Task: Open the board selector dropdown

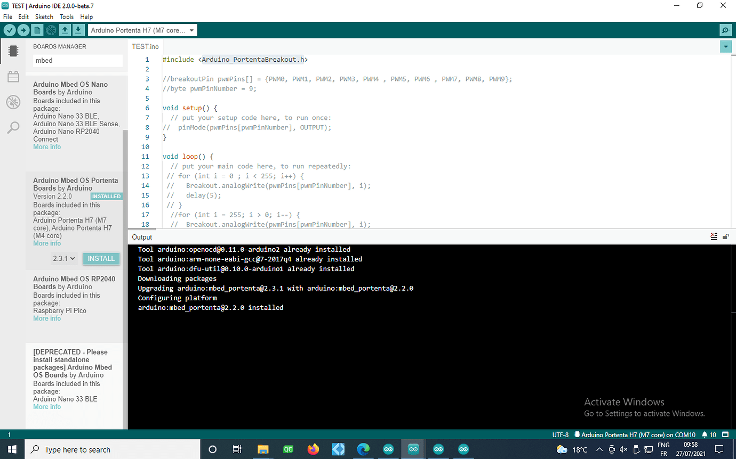Action: coord(142,30)
